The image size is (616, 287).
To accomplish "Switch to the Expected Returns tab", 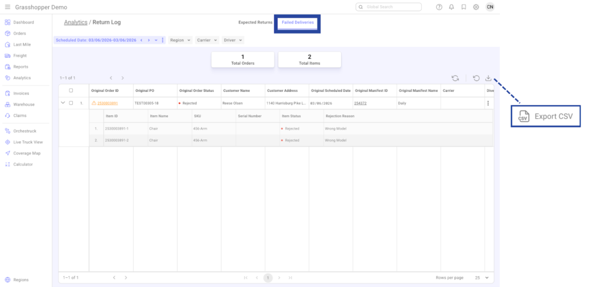I will pos(255,22).
